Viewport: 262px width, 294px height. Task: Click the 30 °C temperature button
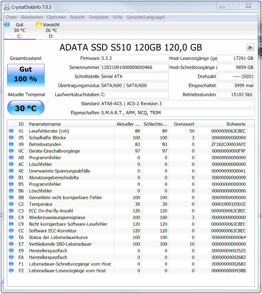(x=26, y=108)
